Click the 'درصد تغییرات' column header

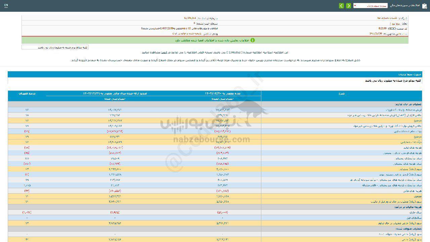pos(27,93)
